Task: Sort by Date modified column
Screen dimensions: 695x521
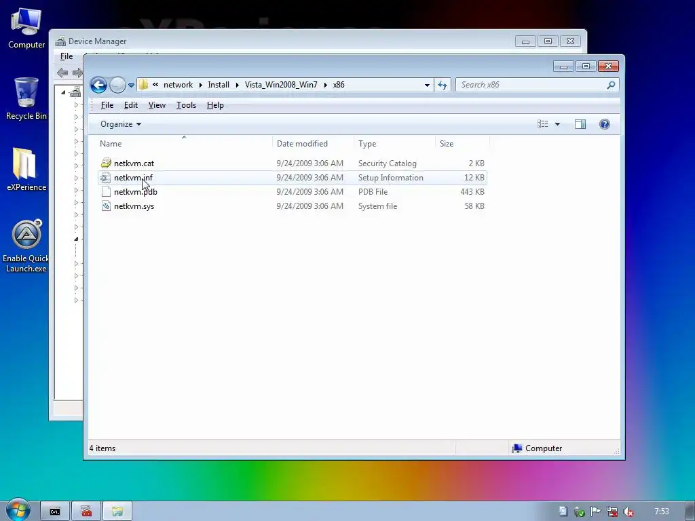Action: 313,144
